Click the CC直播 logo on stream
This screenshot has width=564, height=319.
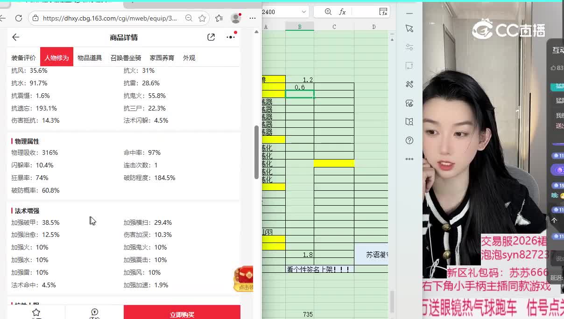[508, 29]
